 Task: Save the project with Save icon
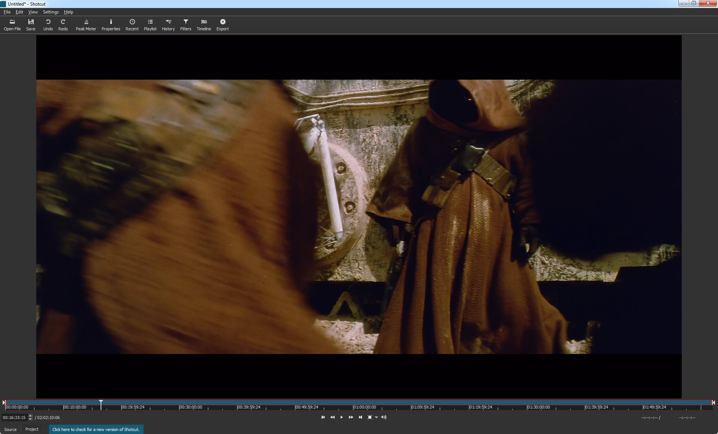(x=31, y=25)
